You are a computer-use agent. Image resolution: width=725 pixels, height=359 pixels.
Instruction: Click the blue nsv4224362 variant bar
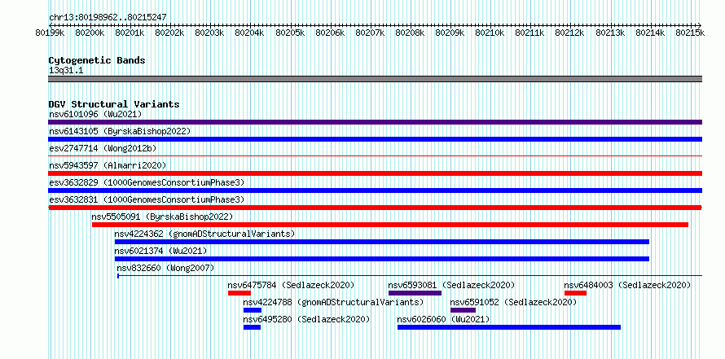382,242
